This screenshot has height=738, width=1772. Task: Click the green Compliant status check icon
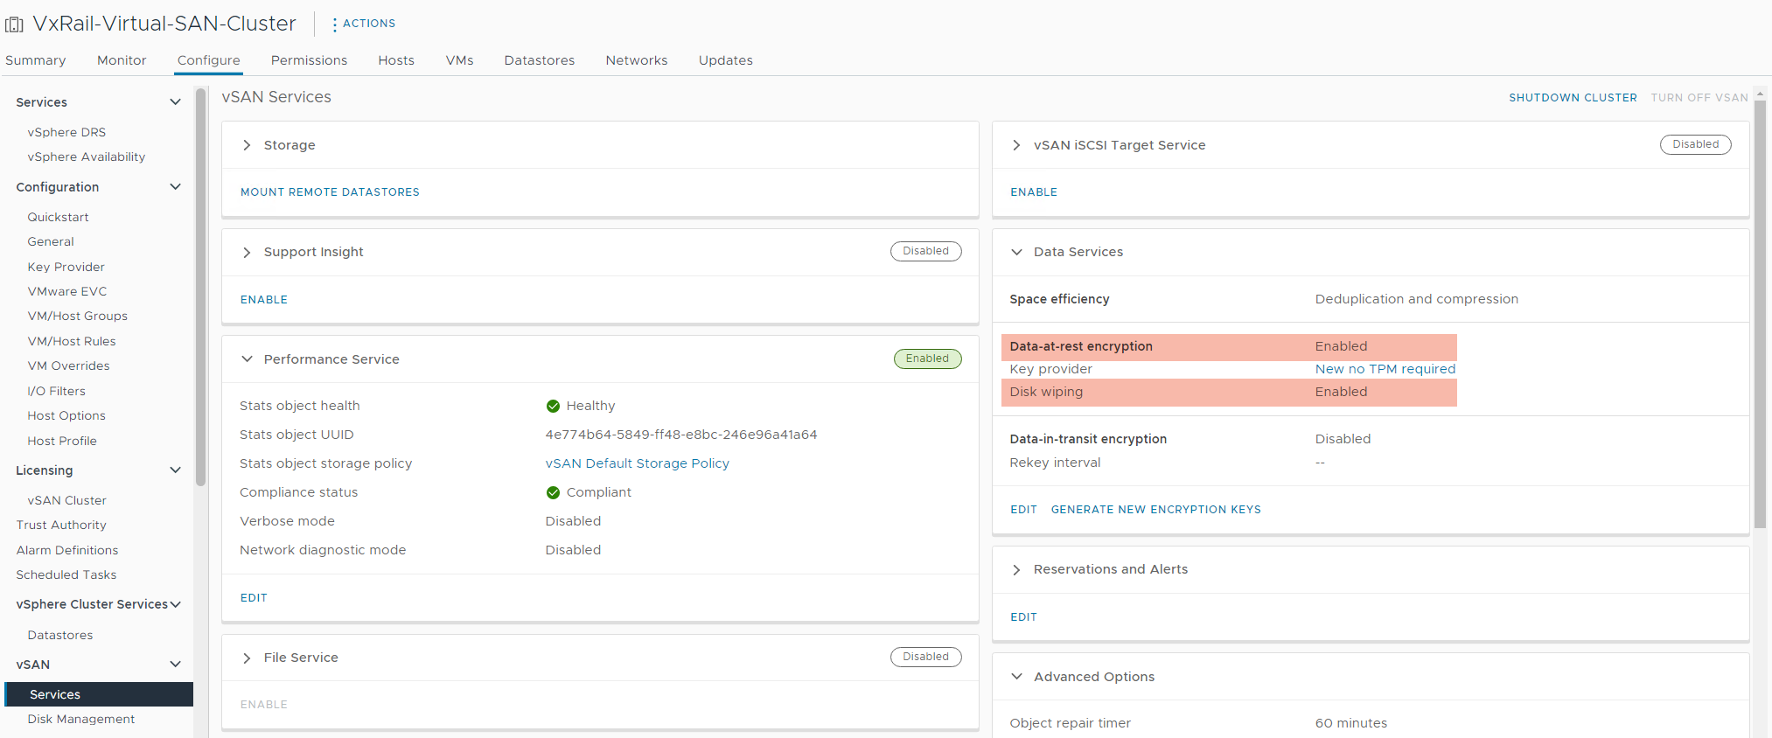[x=553, y=492]
